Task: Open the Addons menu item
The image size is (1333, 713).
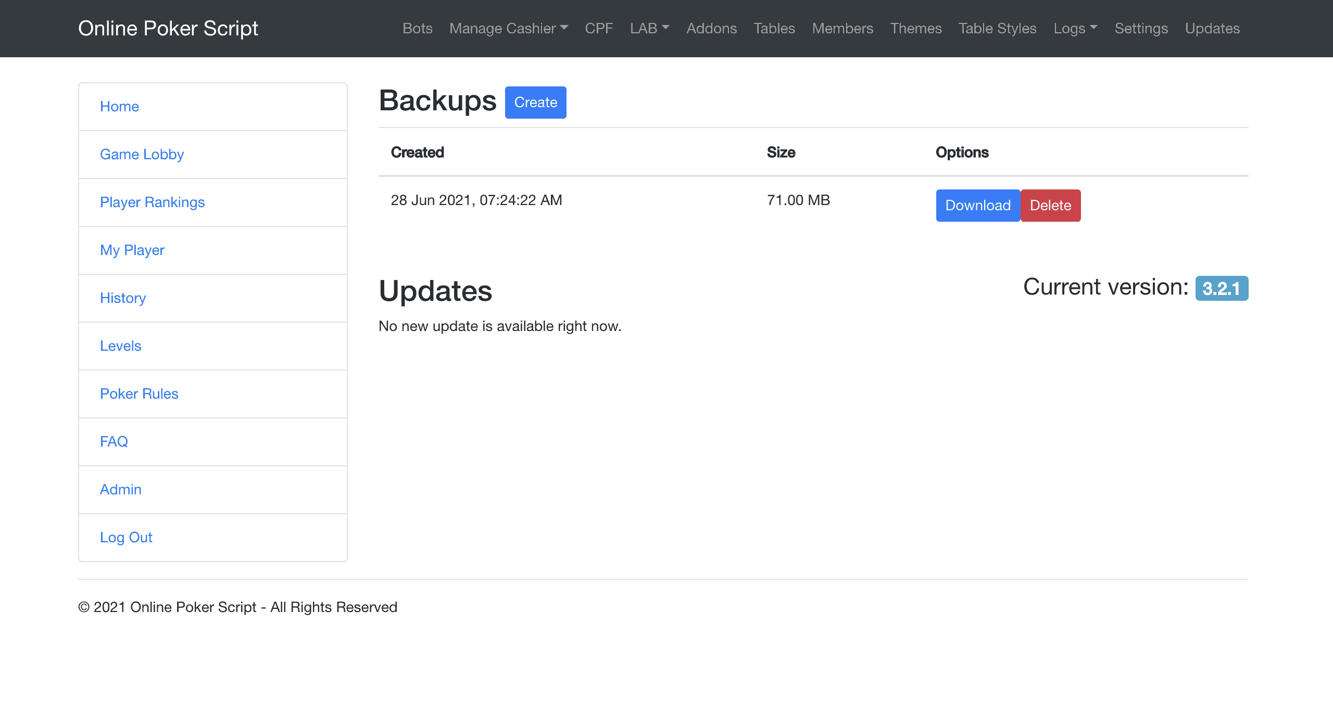Action: click(711, 28)
